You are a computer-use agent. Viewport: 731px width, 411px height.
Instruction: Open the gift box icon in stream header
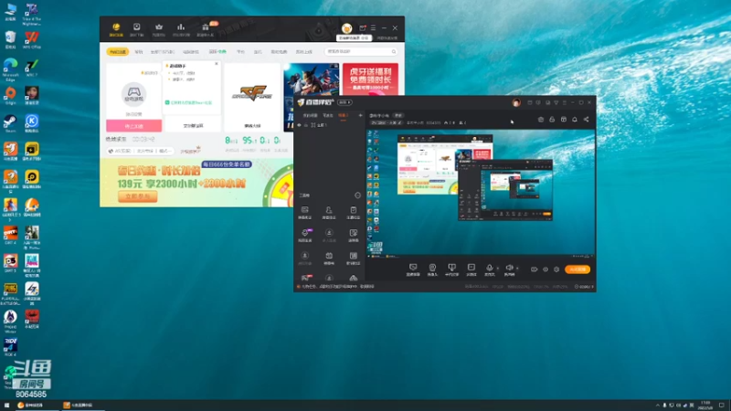pyautogui.click(x=564, y=120)
